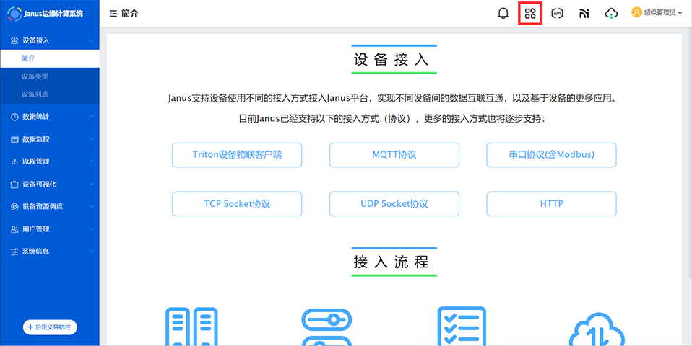Screen dimensions: 692x346
Task: Select 设备类型 in the sidebar submenu
Action: pos(35,76)
